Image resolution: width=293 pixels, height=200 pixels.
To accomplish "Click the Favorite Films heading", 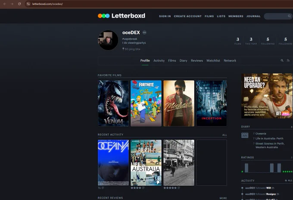I will point(109,75).
